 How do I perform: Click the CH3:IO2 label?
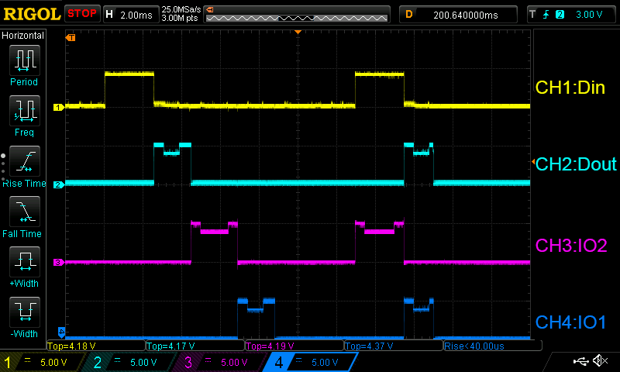(571, 246)
